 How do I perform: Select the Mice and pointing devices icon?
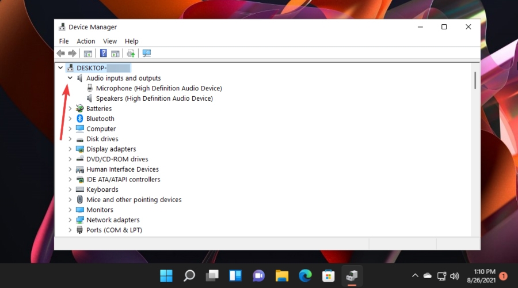pos(79,199)
